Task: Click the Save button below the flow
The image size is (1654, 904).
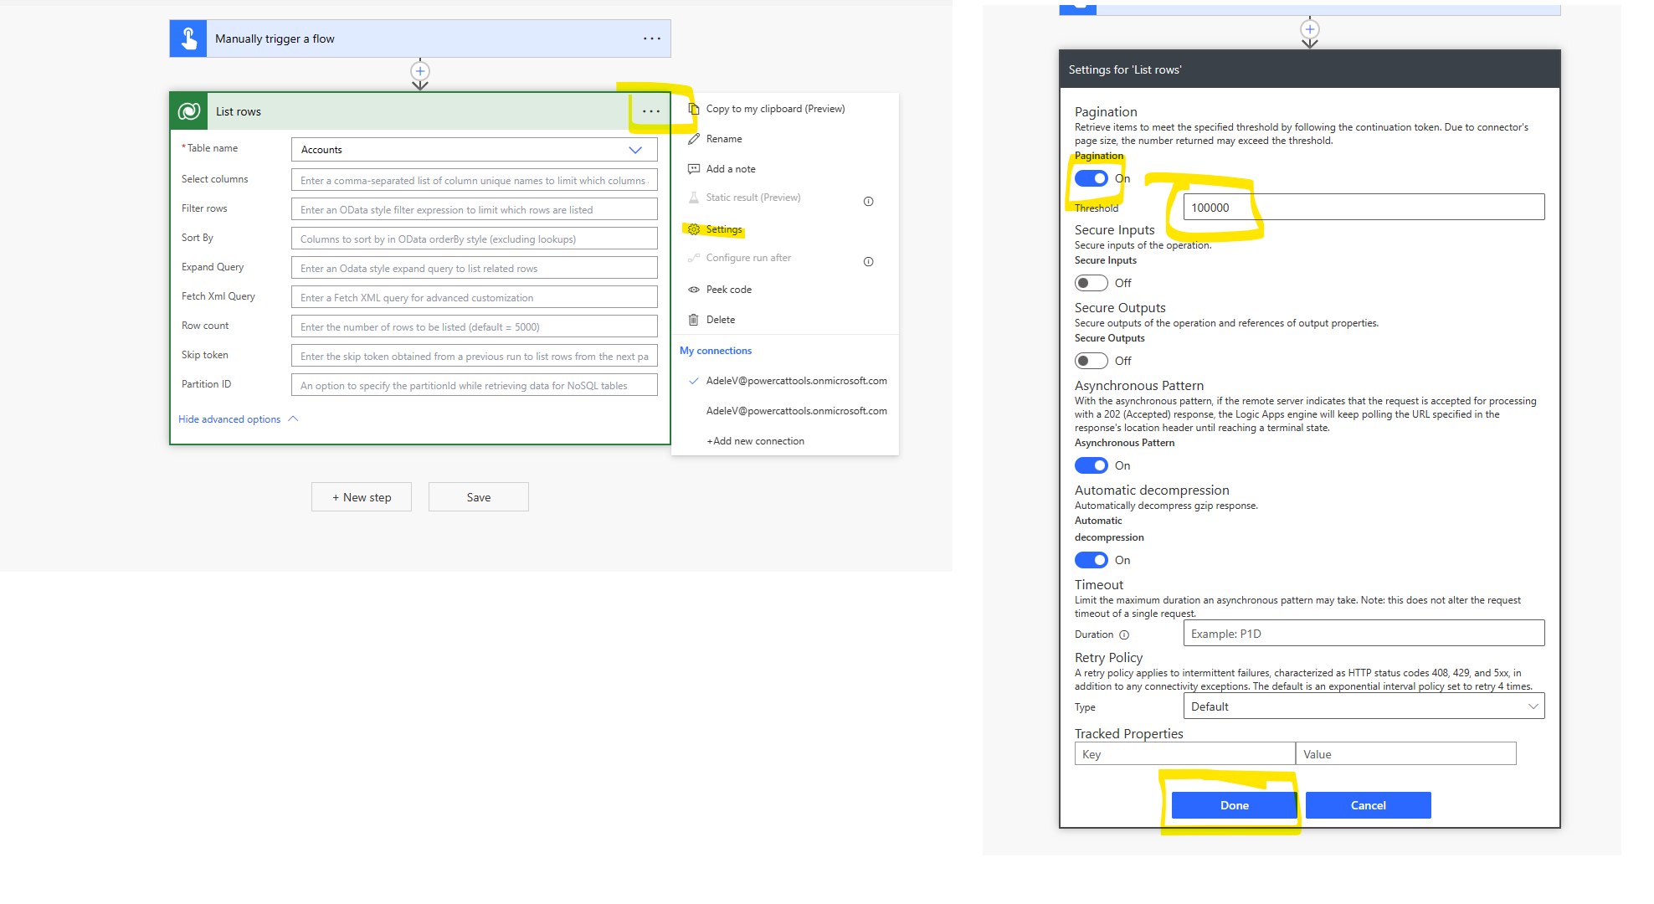Action: [x=478, y=496]
